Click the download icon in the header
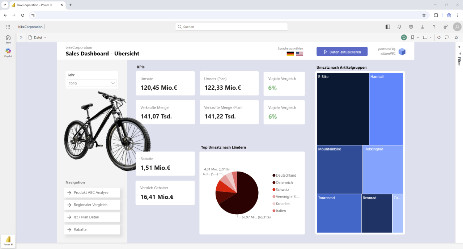The width and height of the screenshot is (463, 249). click(x=422, y=27)
